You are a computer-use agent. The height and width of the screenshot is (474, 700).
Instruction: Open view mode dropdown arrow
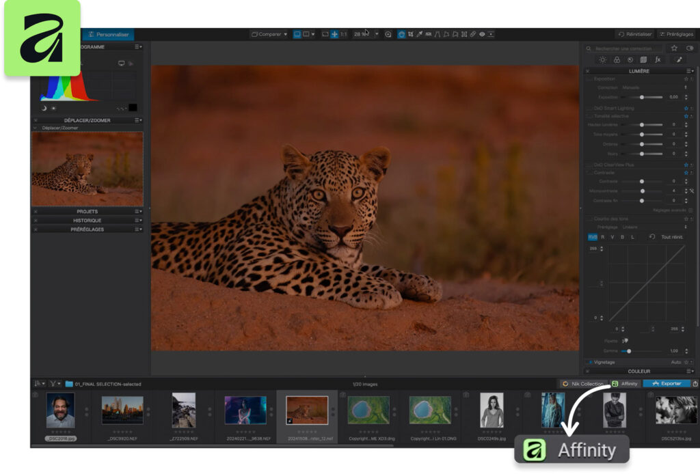313,34
